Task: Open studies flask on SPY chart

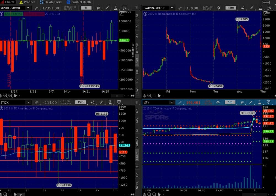Action: pos(260,102)
